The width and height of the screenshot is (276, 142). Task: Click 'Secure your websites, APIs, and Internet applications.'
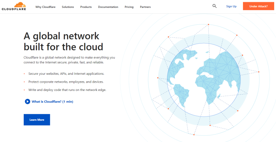tap(66, 74)
